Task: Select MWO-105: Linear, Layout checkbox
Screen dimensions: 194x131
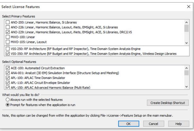Action: (8, 42)
